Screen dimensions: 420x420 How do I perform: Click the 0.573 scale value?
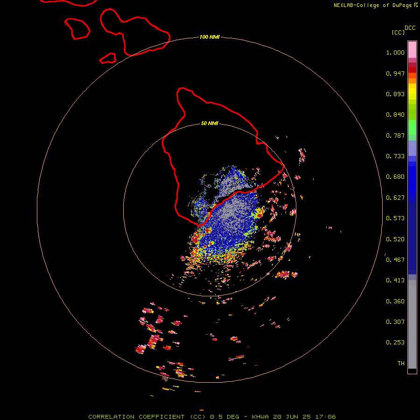pos(395,218)
